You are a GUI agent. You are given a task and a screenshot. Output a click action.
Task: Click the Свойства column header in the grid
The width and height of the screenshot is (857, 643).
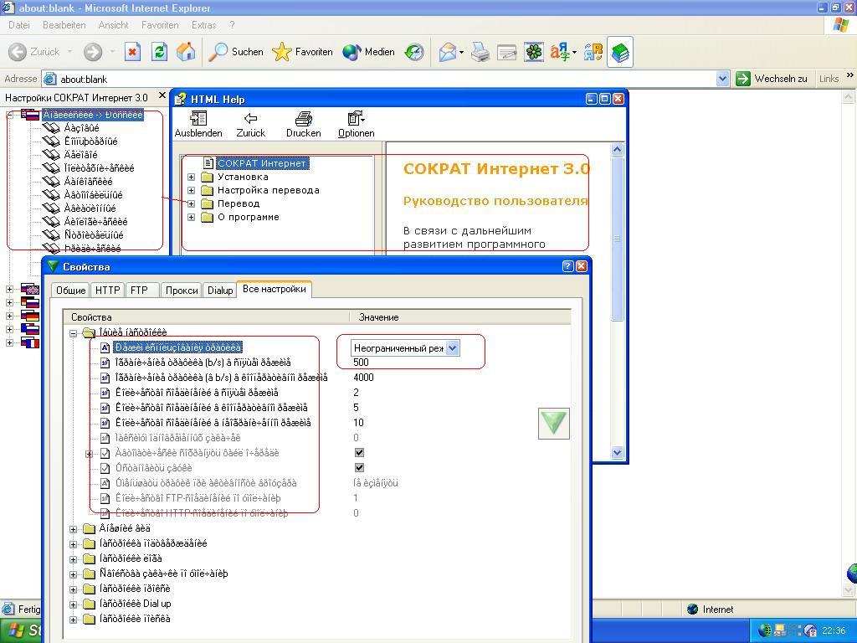[207, 317]
